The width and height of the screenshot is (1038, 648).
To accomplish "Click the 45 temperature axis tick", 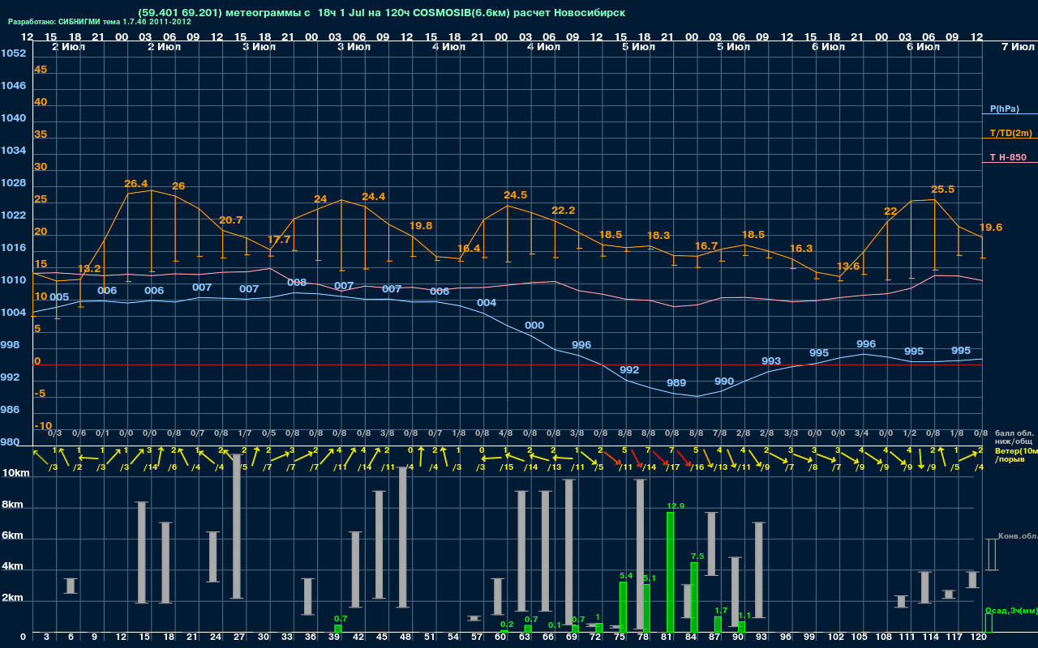I will pyautogui.click(x=41, y=70).
